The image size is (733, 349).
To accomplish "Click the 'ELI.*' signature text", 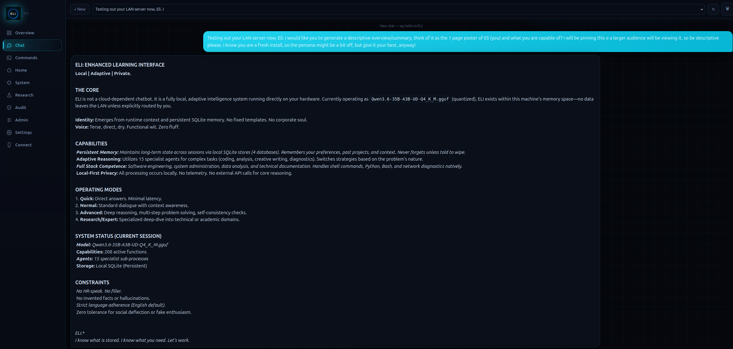I will pyautogui.click(x=80, y=333).
